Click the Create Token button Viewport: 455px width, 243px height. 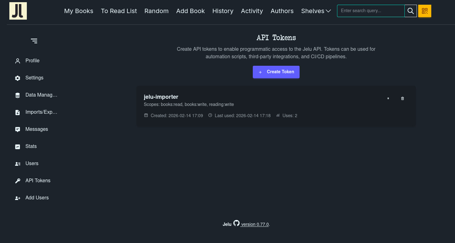click(276, 72)
